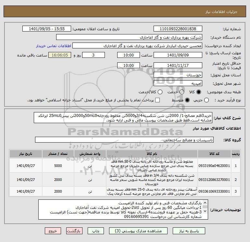
Task: Click the تاریخ نیاز column header
Action: pos(26,154)
